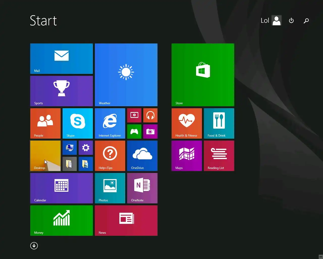Open the Calendar tile
This screenshot has height=259, width=323.
(62, 188)
